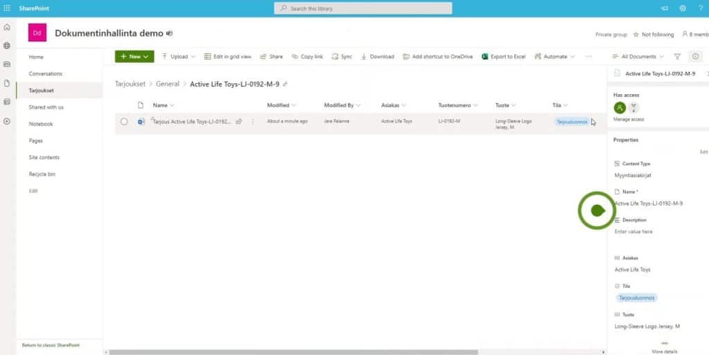The width and height of the screenshot is (709, 355).
Task: Click Copy link in command bar
Action: click(307, 57)
